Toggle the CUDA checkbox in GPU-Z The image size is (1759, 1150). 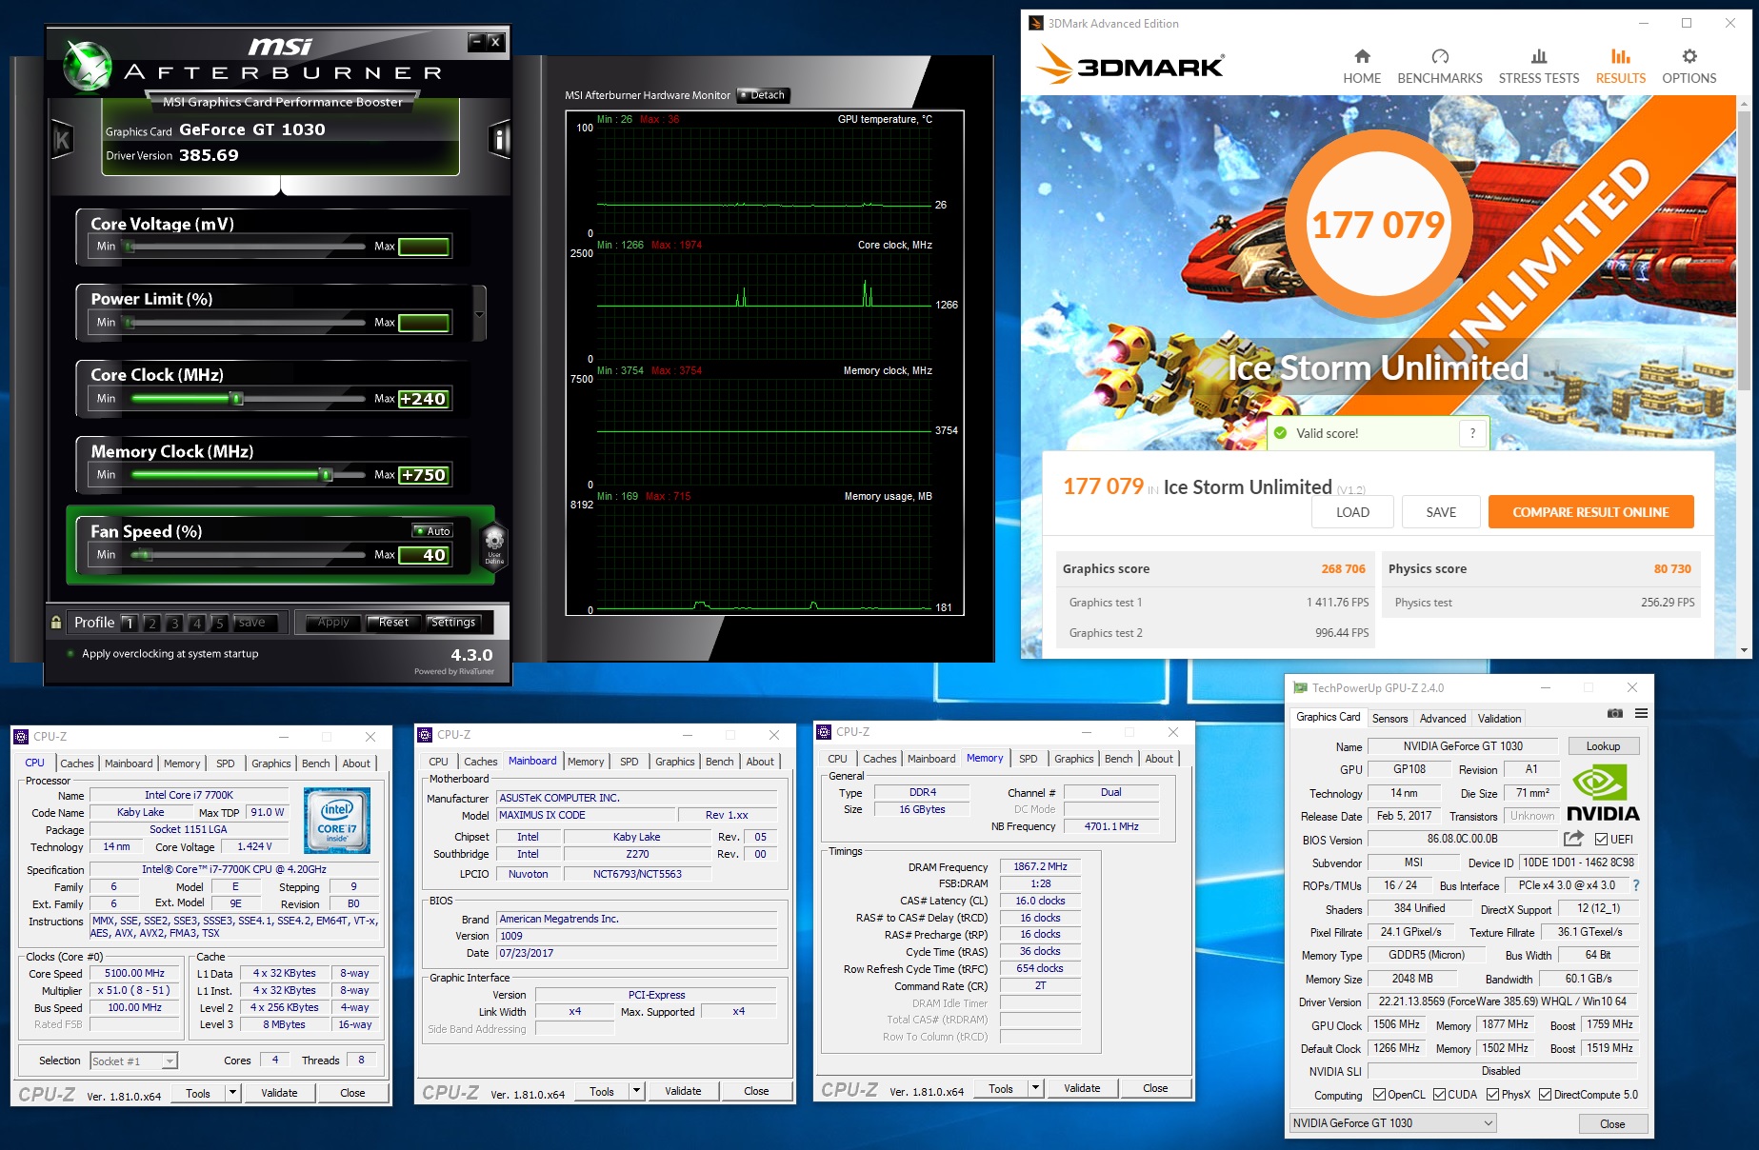pos(1439,1095)
